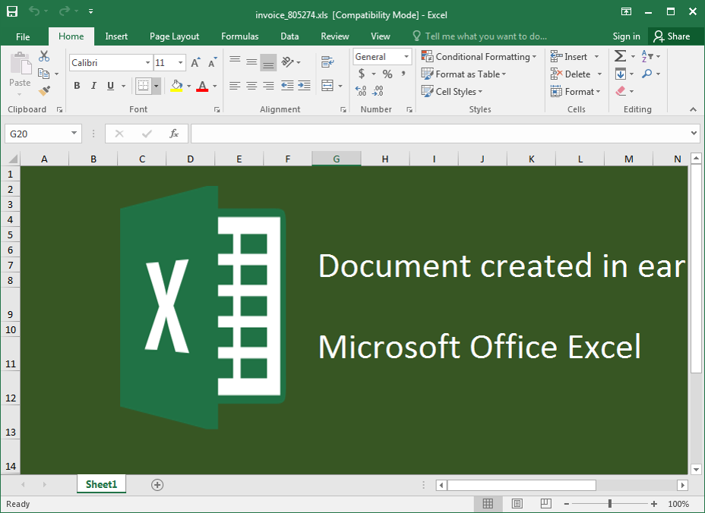This screenshot has height=513, width=705.
Task: Add a new sheet with plus button
Action: (157, 485)
